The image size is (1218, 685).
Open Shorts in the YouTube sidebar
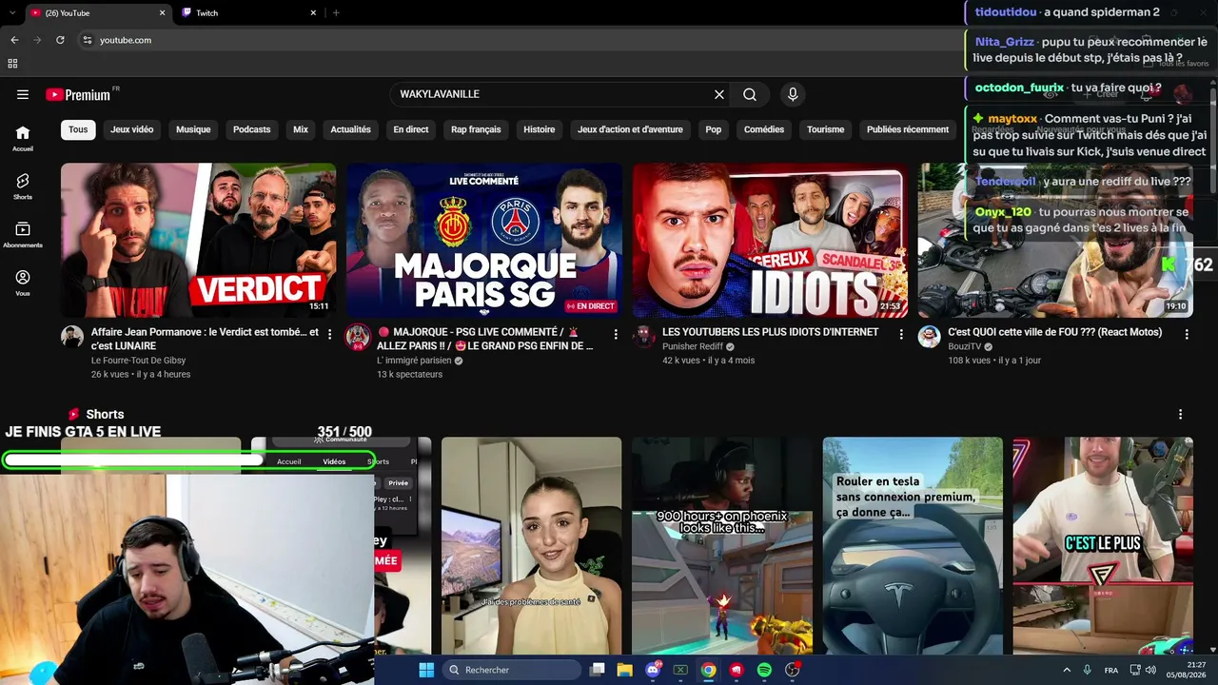(23, 186)
